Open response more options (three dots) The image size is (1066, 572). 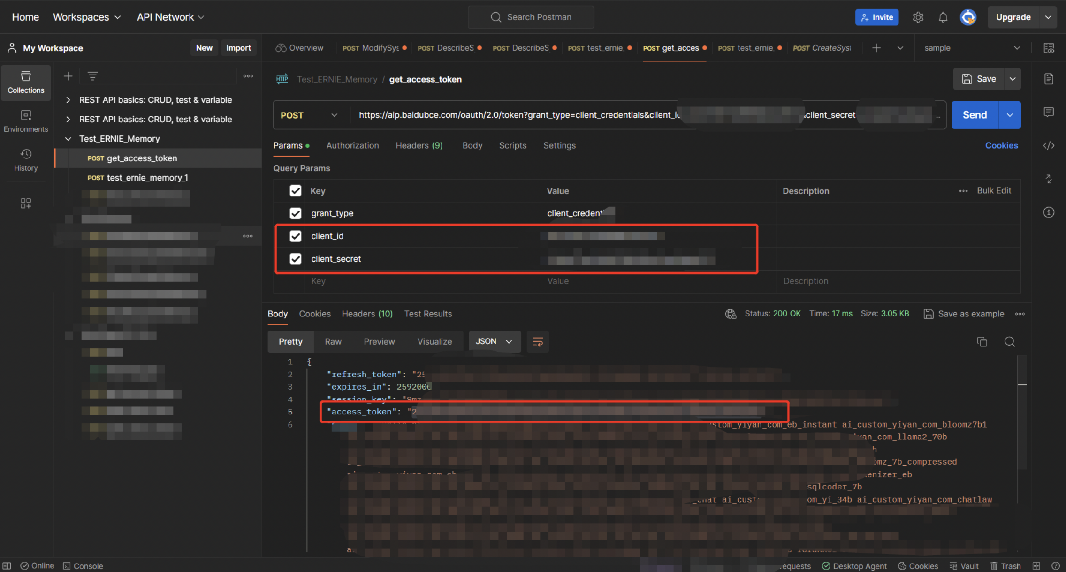[1020, 314]
